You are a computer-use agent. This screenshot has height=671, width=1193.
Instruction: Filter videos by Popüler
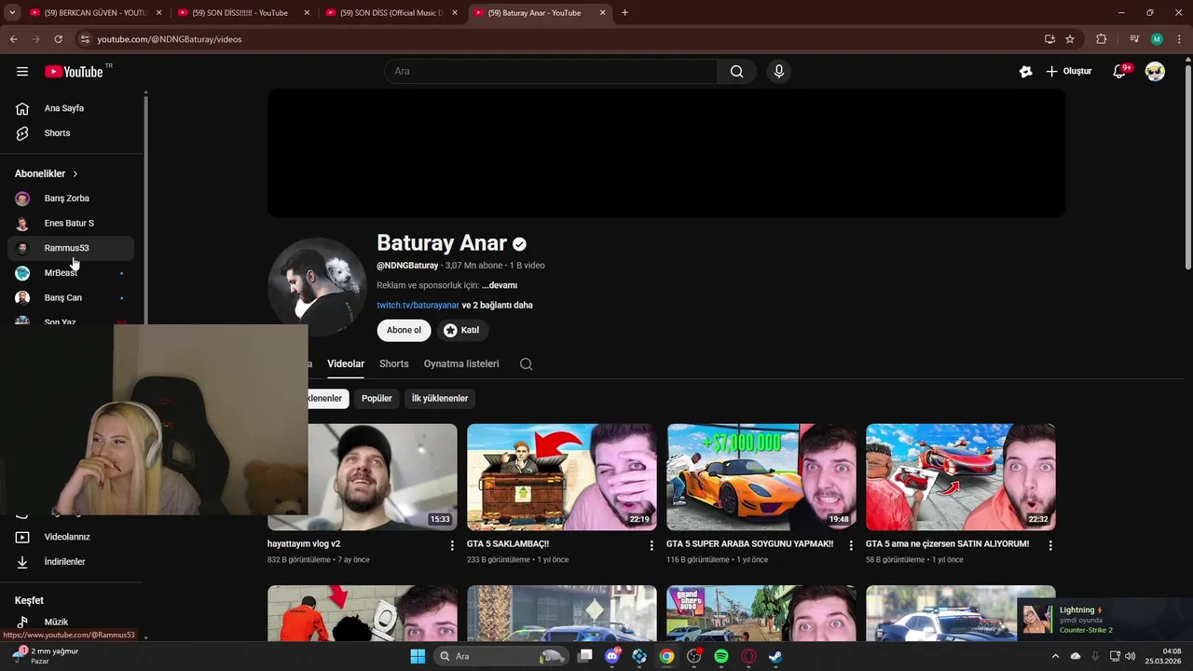coord(377,399)
